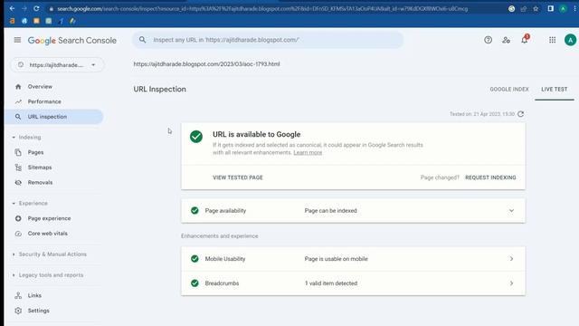Bookmark this page with the star icon

click(x=536, y=8)
